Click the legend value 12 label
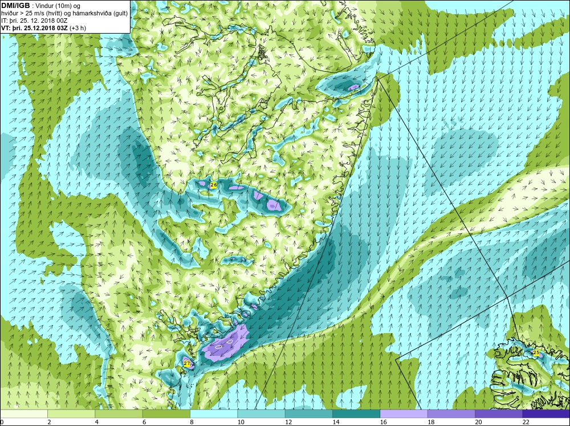 point(288,422)
